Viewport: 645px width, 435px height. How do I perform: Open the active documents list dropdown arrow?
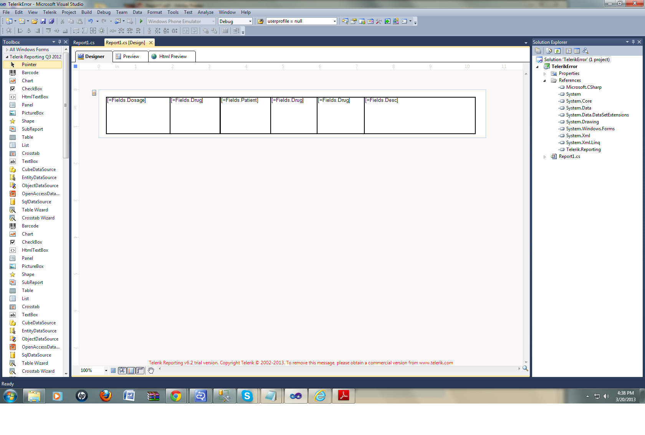click(526, 43)
